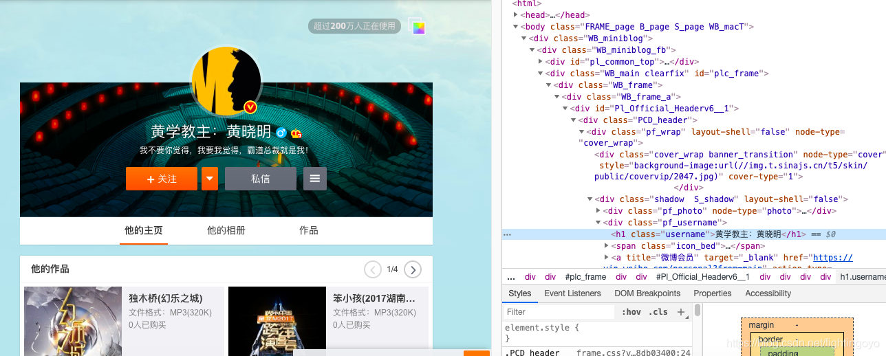This screenshot has height=356, width=886.
Task: Click the 独木桥(幻乐之城) song title
Action: coord(166,298)
